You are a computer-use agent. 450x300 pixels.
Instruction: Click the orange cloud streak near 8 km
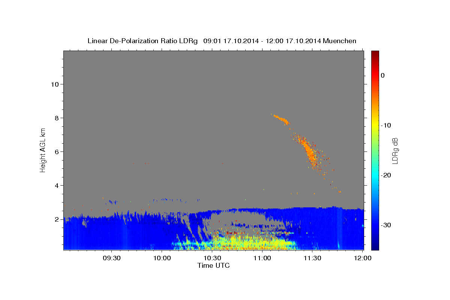281,119
